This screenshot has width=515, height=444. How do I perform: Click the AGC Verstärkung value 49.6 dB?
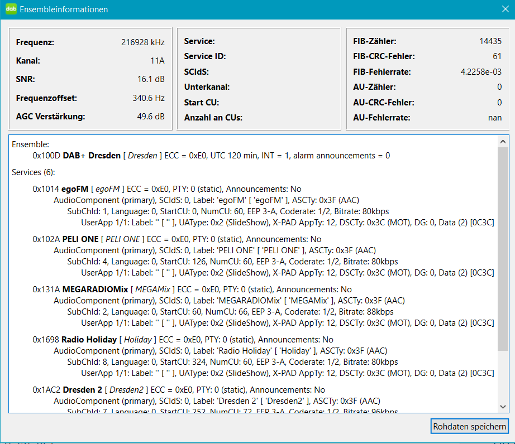[x=151, y=117]
